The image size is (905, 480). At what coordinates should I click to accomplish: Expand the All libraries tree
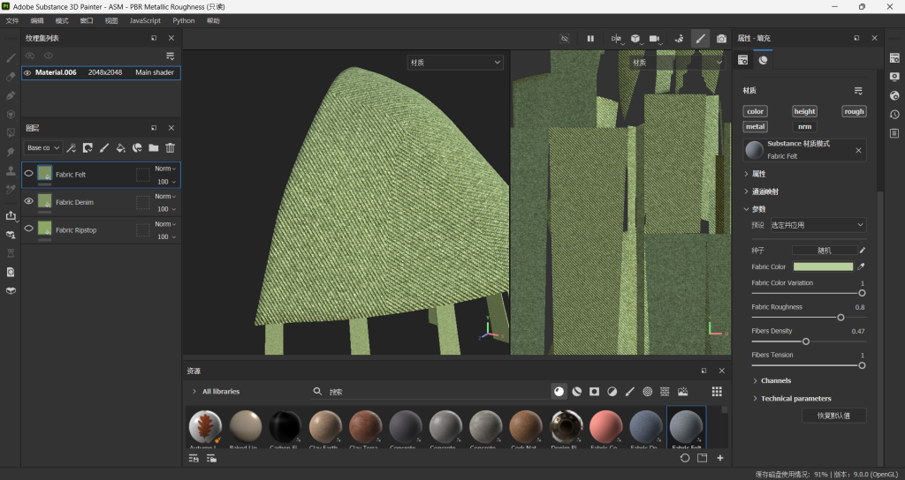[194, 391]
